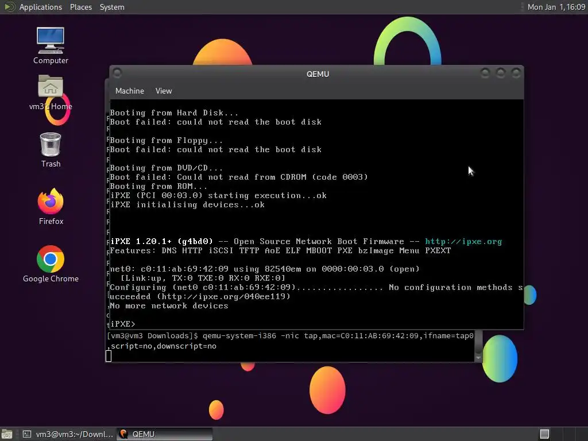Click the qemu-system-i386 command in terminal

[338, 335]
